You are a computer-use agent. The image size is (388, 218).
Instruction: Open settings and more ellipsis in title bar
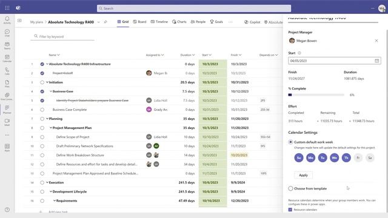[x=373, y=8]
